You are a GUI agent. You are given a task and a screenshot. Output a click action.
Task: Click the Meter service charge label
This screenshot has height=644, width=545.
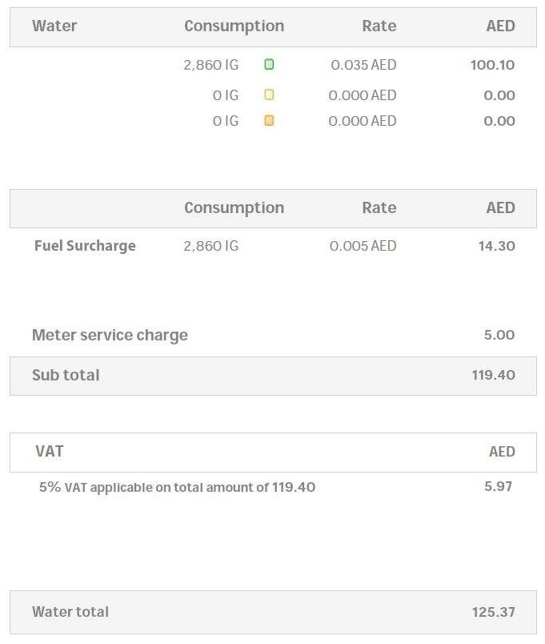coord(110,335)
